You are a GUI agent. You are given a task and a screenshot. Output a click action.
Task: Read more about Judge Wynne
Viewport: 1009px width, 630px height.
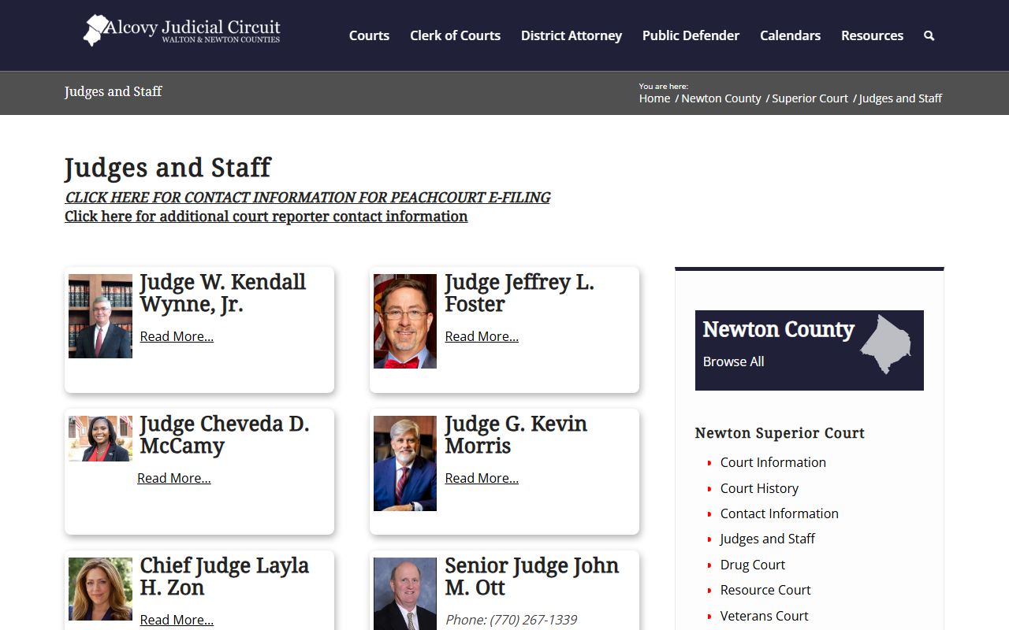177,336
